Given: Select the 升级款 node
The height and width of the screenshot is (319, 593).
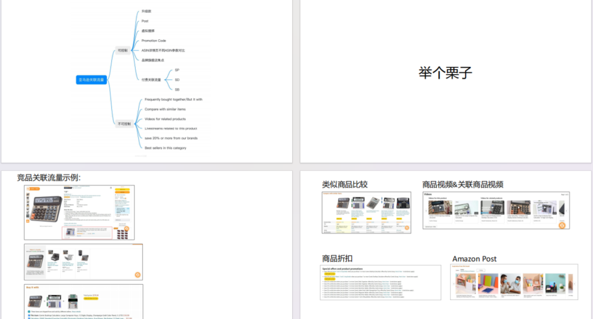Looking at the screenshot, I should point(147,12).
